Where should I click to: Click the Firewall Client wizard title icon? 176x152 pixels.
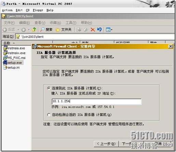35,46
